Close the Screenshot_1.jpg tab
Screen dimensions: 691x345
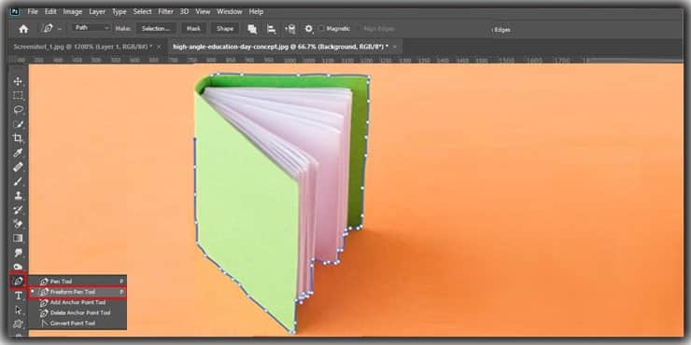pyautogui.click(x=159, y=47)
